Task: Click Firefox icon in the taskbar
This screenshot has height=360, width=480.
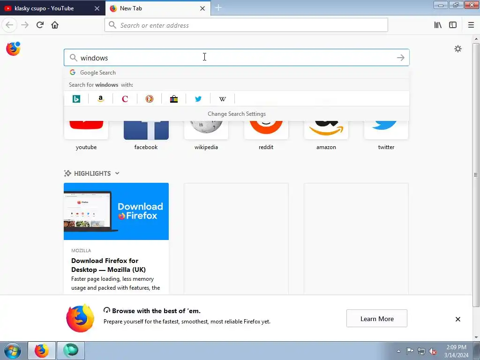Action: click(x=42, y=351)
